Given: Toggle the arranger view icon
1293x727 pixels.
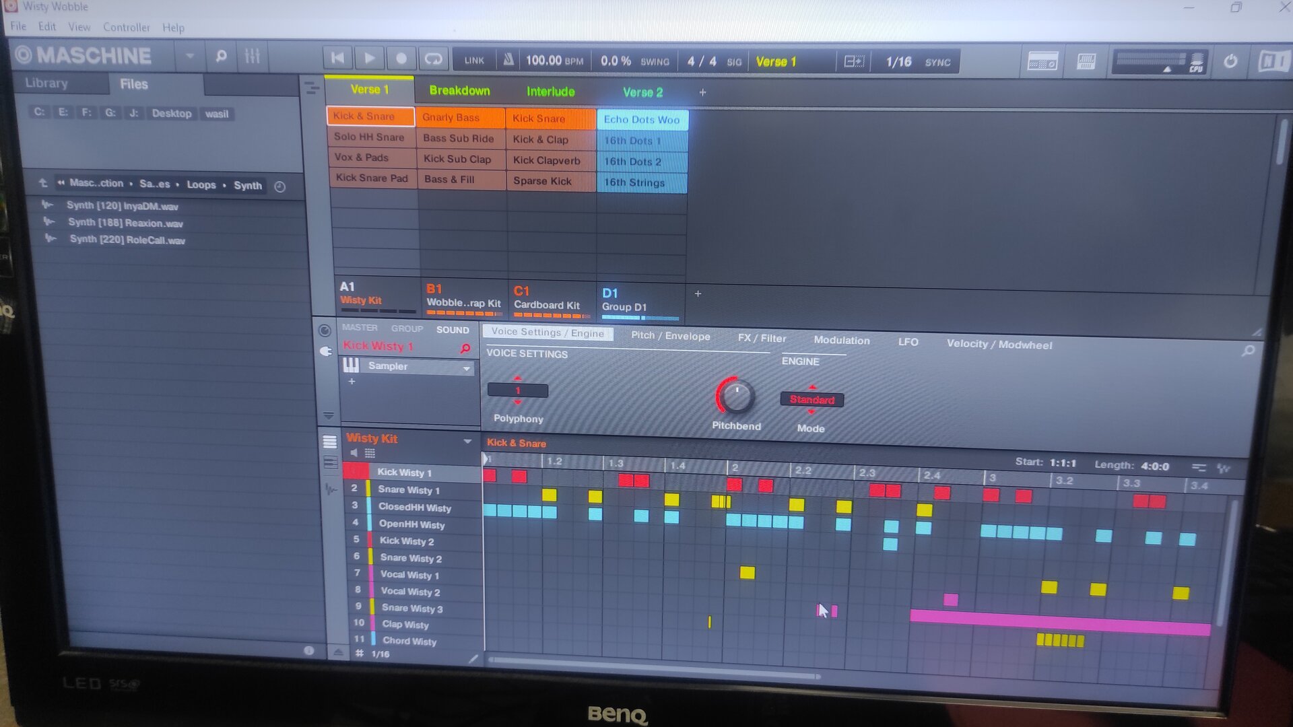Looking at the screenshot, I should (312, 88).
